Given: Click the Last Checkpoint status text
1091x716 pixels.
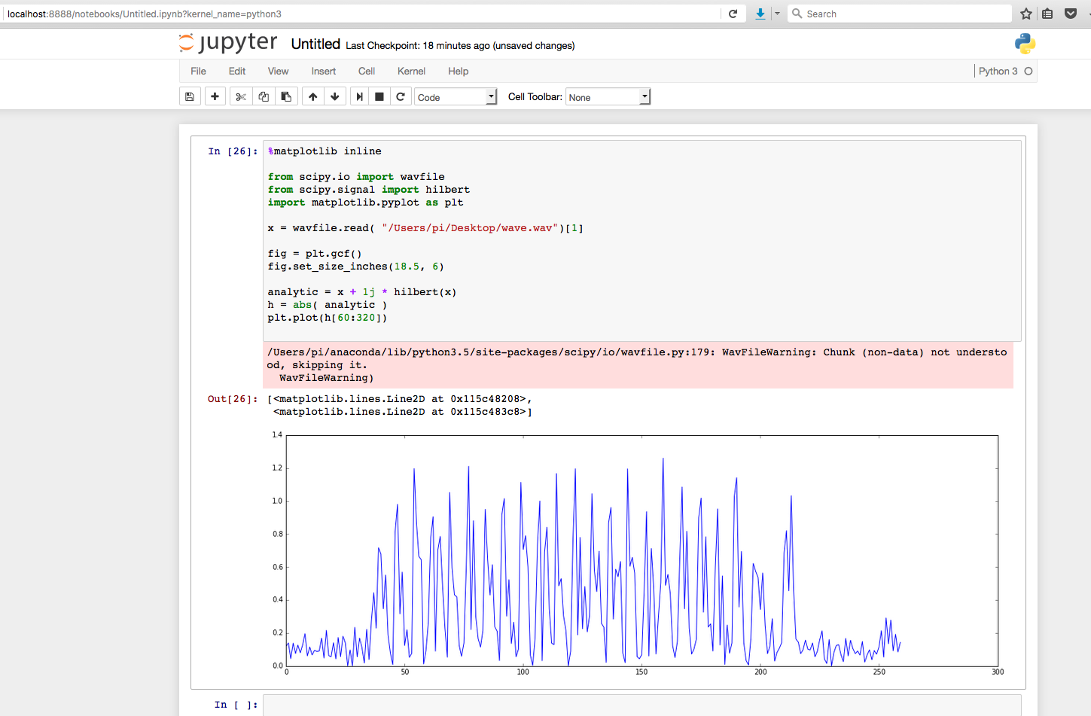Looking at the screenshot, I should click(x=460, y=45).
